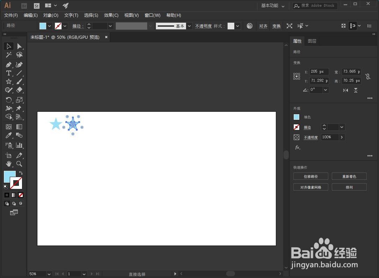Image resolution: width=379 pixels, height=278 pixels.
Task: Select the Curvature tool
Action: (19, 65)
